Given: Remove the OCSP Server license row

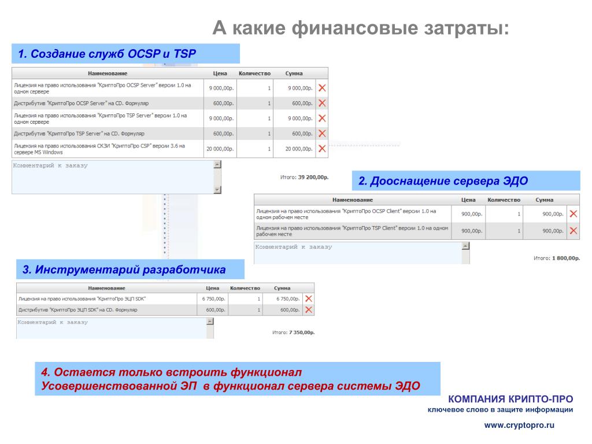Looking at the screenshot, I should [x=322, y=88].
